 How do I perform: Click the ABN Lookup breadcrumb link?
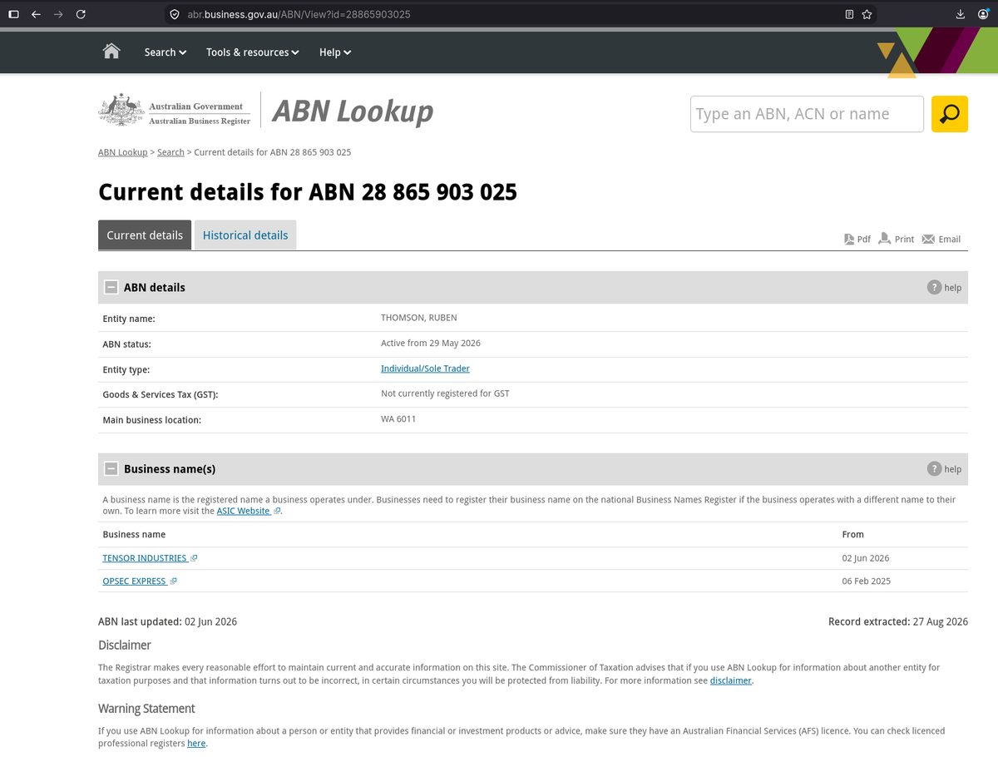coord(123,152)
